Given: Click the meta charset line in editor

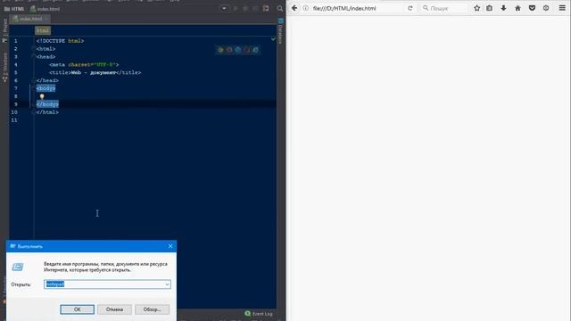Looking at the screenshot, I should [x=84, y=64].
